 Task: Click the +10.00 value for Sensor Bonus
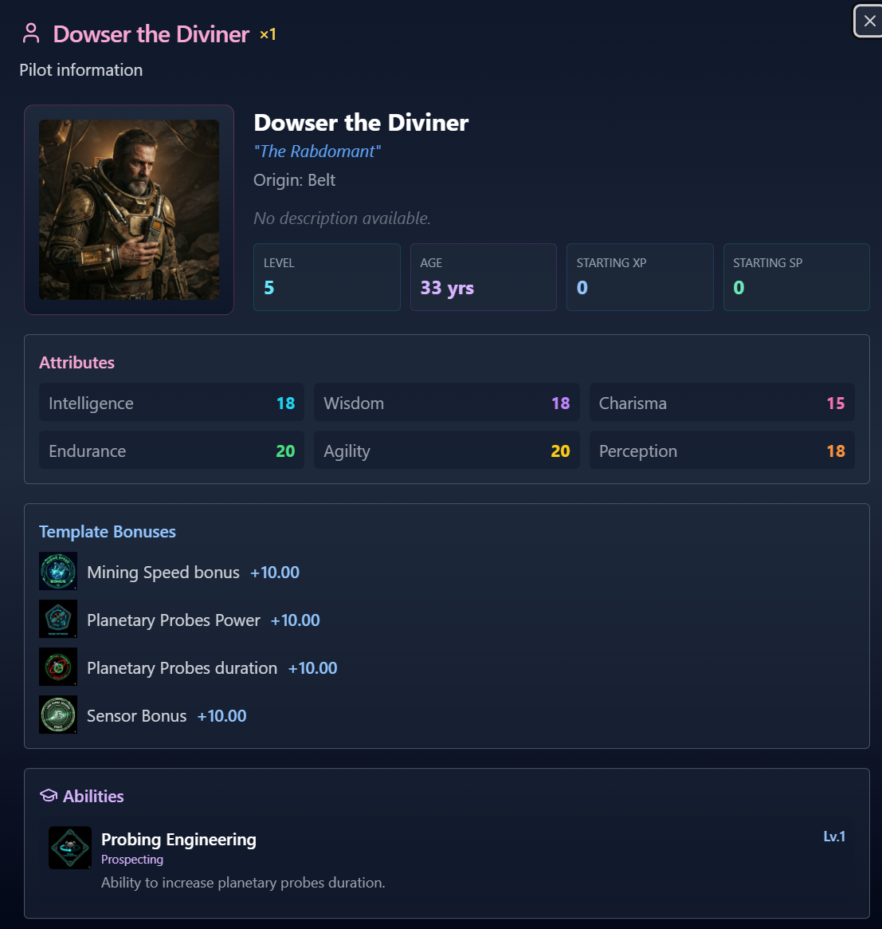(x=222, y=716)
